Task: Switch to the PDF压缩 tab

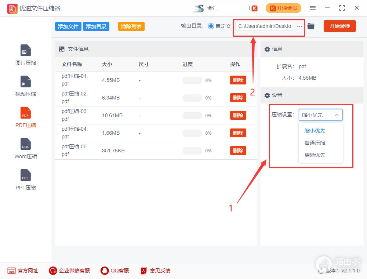Action: [x=26, y=117]
